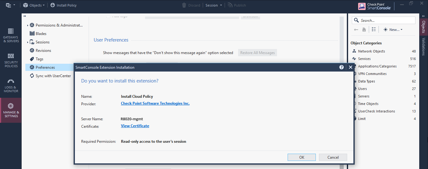
Task: Open the Tags section
Action: point(36,59)
